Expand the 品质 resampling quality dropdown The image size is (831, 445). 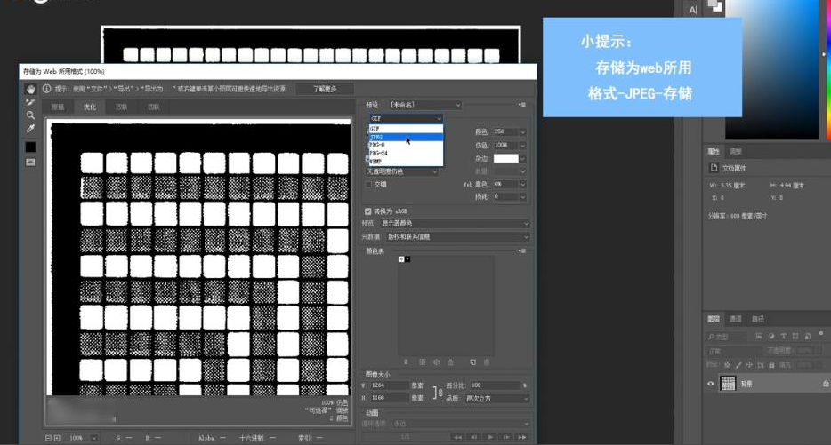tap(496, 399)
